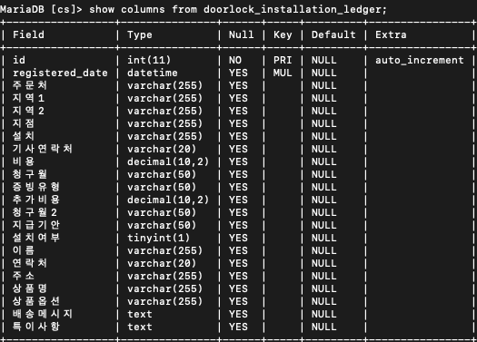Click the NO value in the Null column
Screen dimensions: 477x342
click(x=235, y=60)
